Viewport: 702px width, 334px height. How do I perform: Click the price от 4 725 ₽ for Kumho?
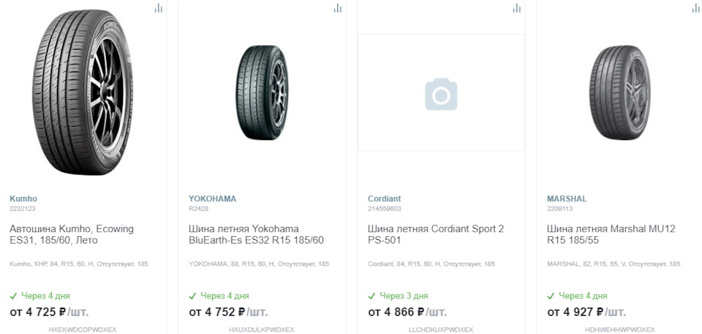click(49, 312)
